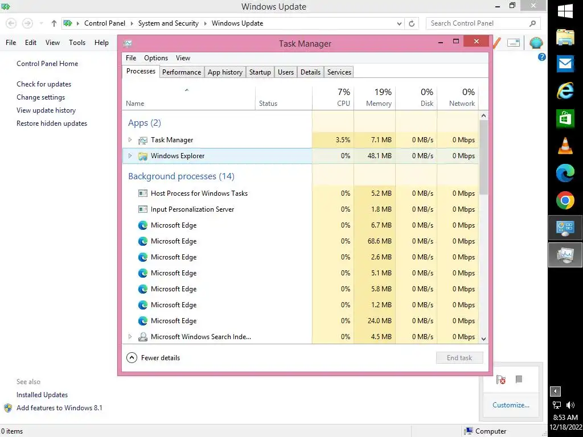The height and width of the screenshot is (437, 583).
Task: Open the address bar history dropdown
Action: tap(399, 23)
